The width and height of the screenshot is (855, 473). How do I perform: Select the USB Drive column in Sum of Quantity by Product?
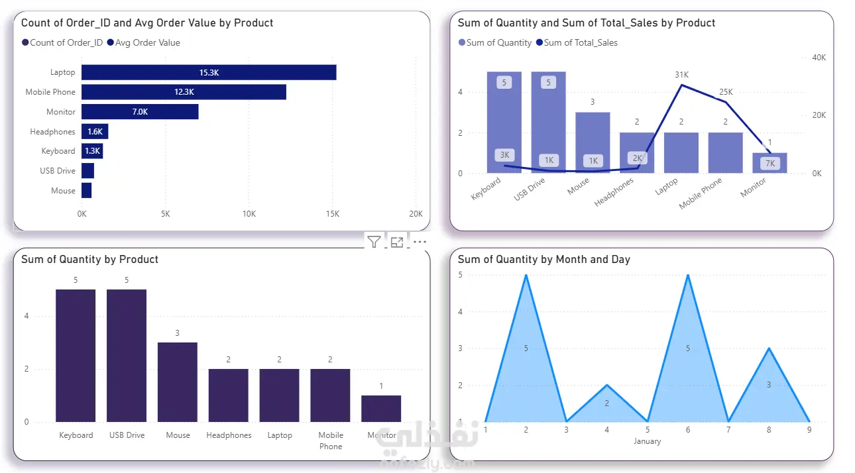click(x=127, y=356)
